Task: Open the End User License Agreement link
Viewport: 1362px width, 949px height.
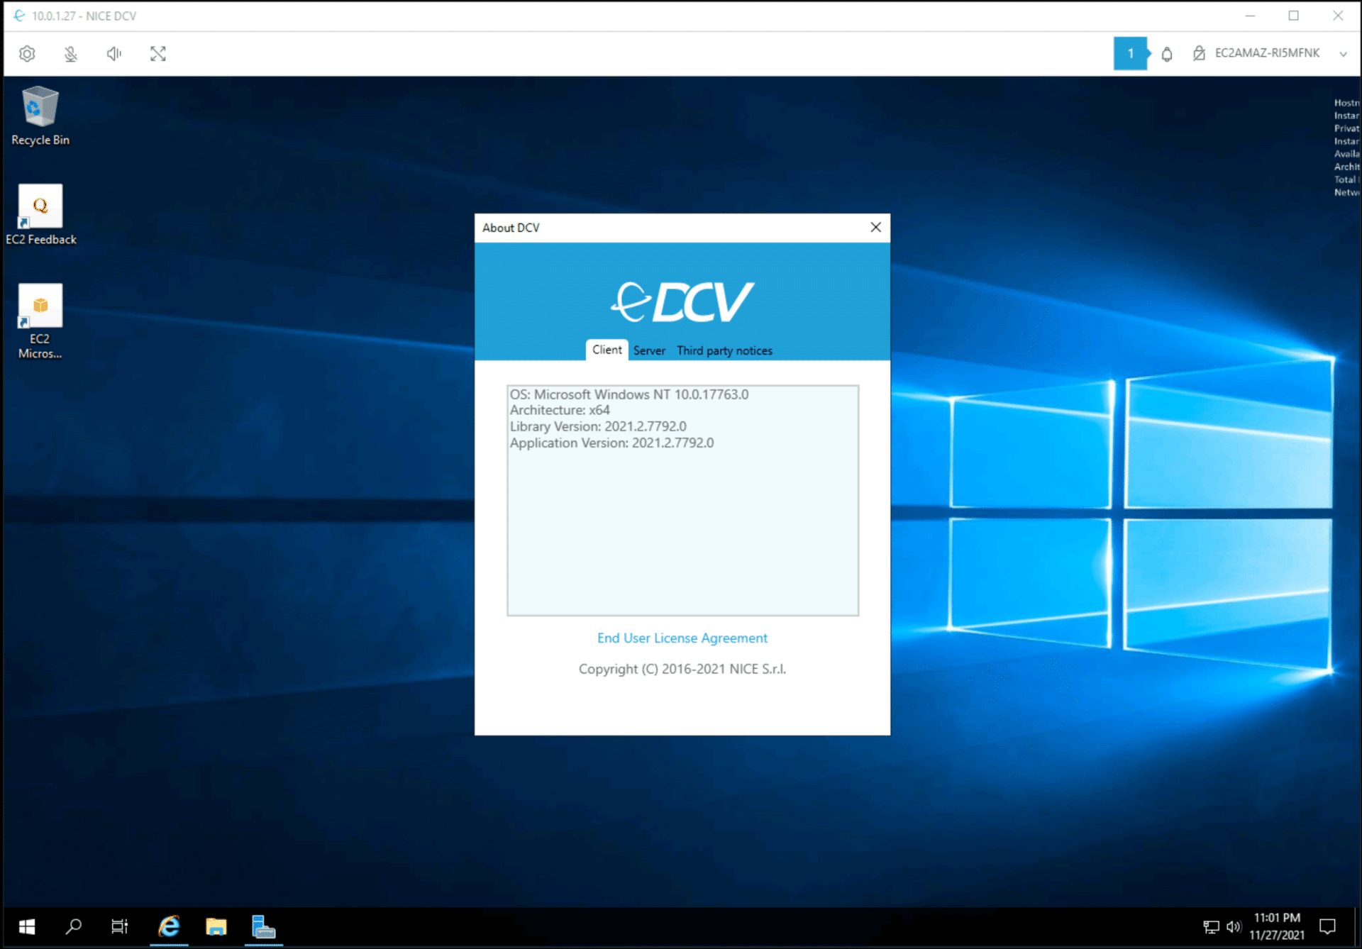Action: pos(682,638)
